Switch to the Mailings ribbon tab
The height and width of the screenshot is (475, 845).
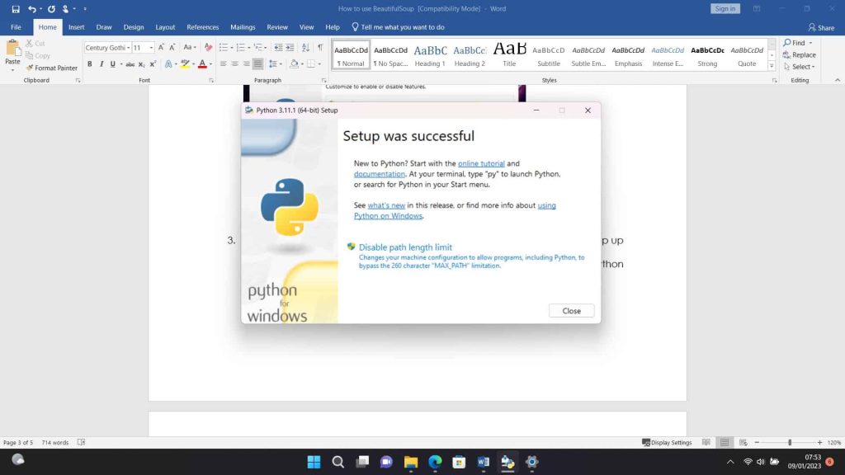click(243, 26)
